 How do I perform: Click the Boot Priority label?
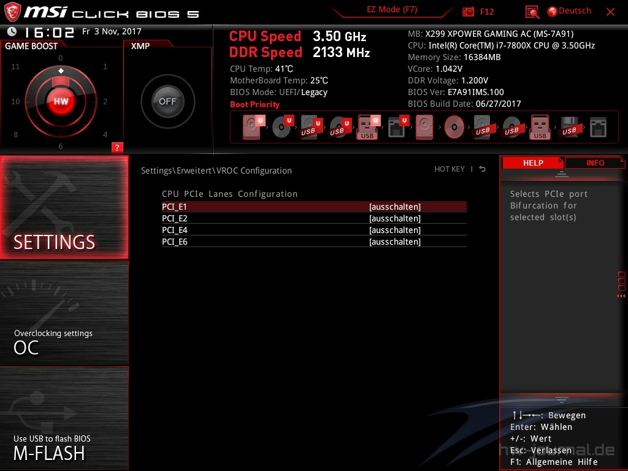pos(255,104)
